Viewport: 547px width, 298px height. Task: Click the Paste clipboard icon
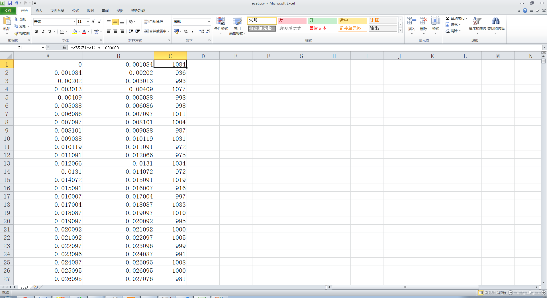click(x=7, y=21)
